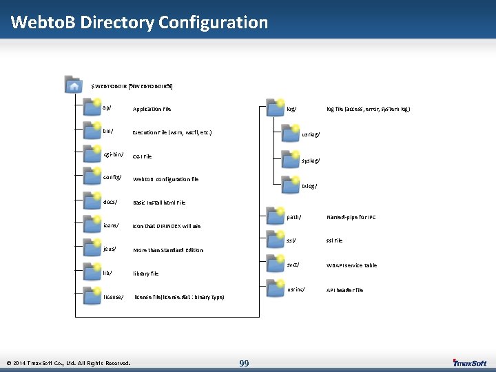
Task: Select 'license file(license.dat : binary Type)' text
Action: (x=179, y=297)
